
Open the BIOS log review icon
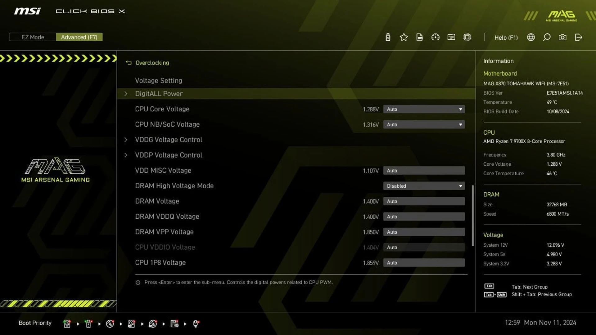[x=451, y=37]
